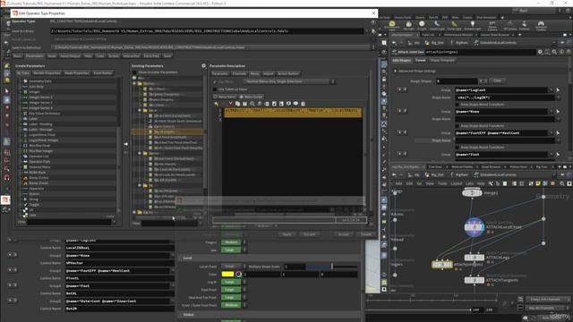Screen dimensions: 573x322
Task: Open the Local Class Small dropdown
Action: point(233,267)
